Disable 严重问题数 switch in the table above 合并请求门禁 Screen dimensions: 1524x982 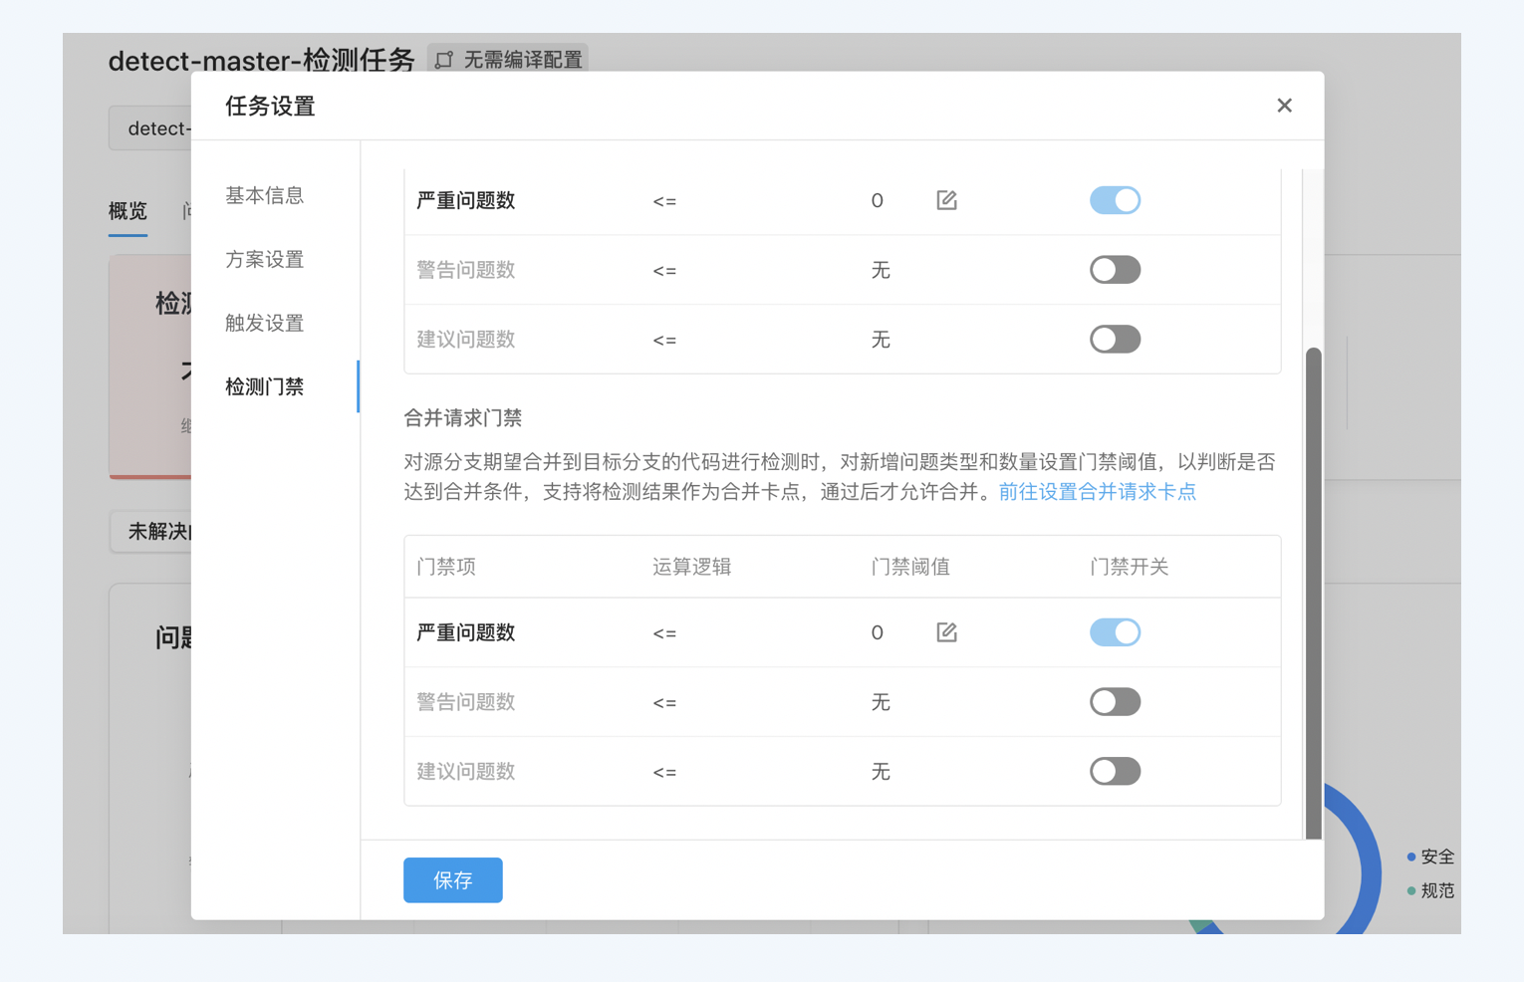(x=1115, y=200)
